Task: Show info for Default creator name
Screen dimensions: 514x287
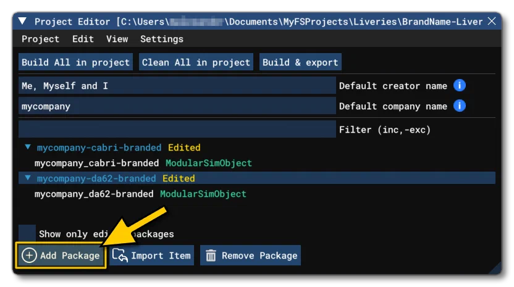Action: (x=459, y=86)
